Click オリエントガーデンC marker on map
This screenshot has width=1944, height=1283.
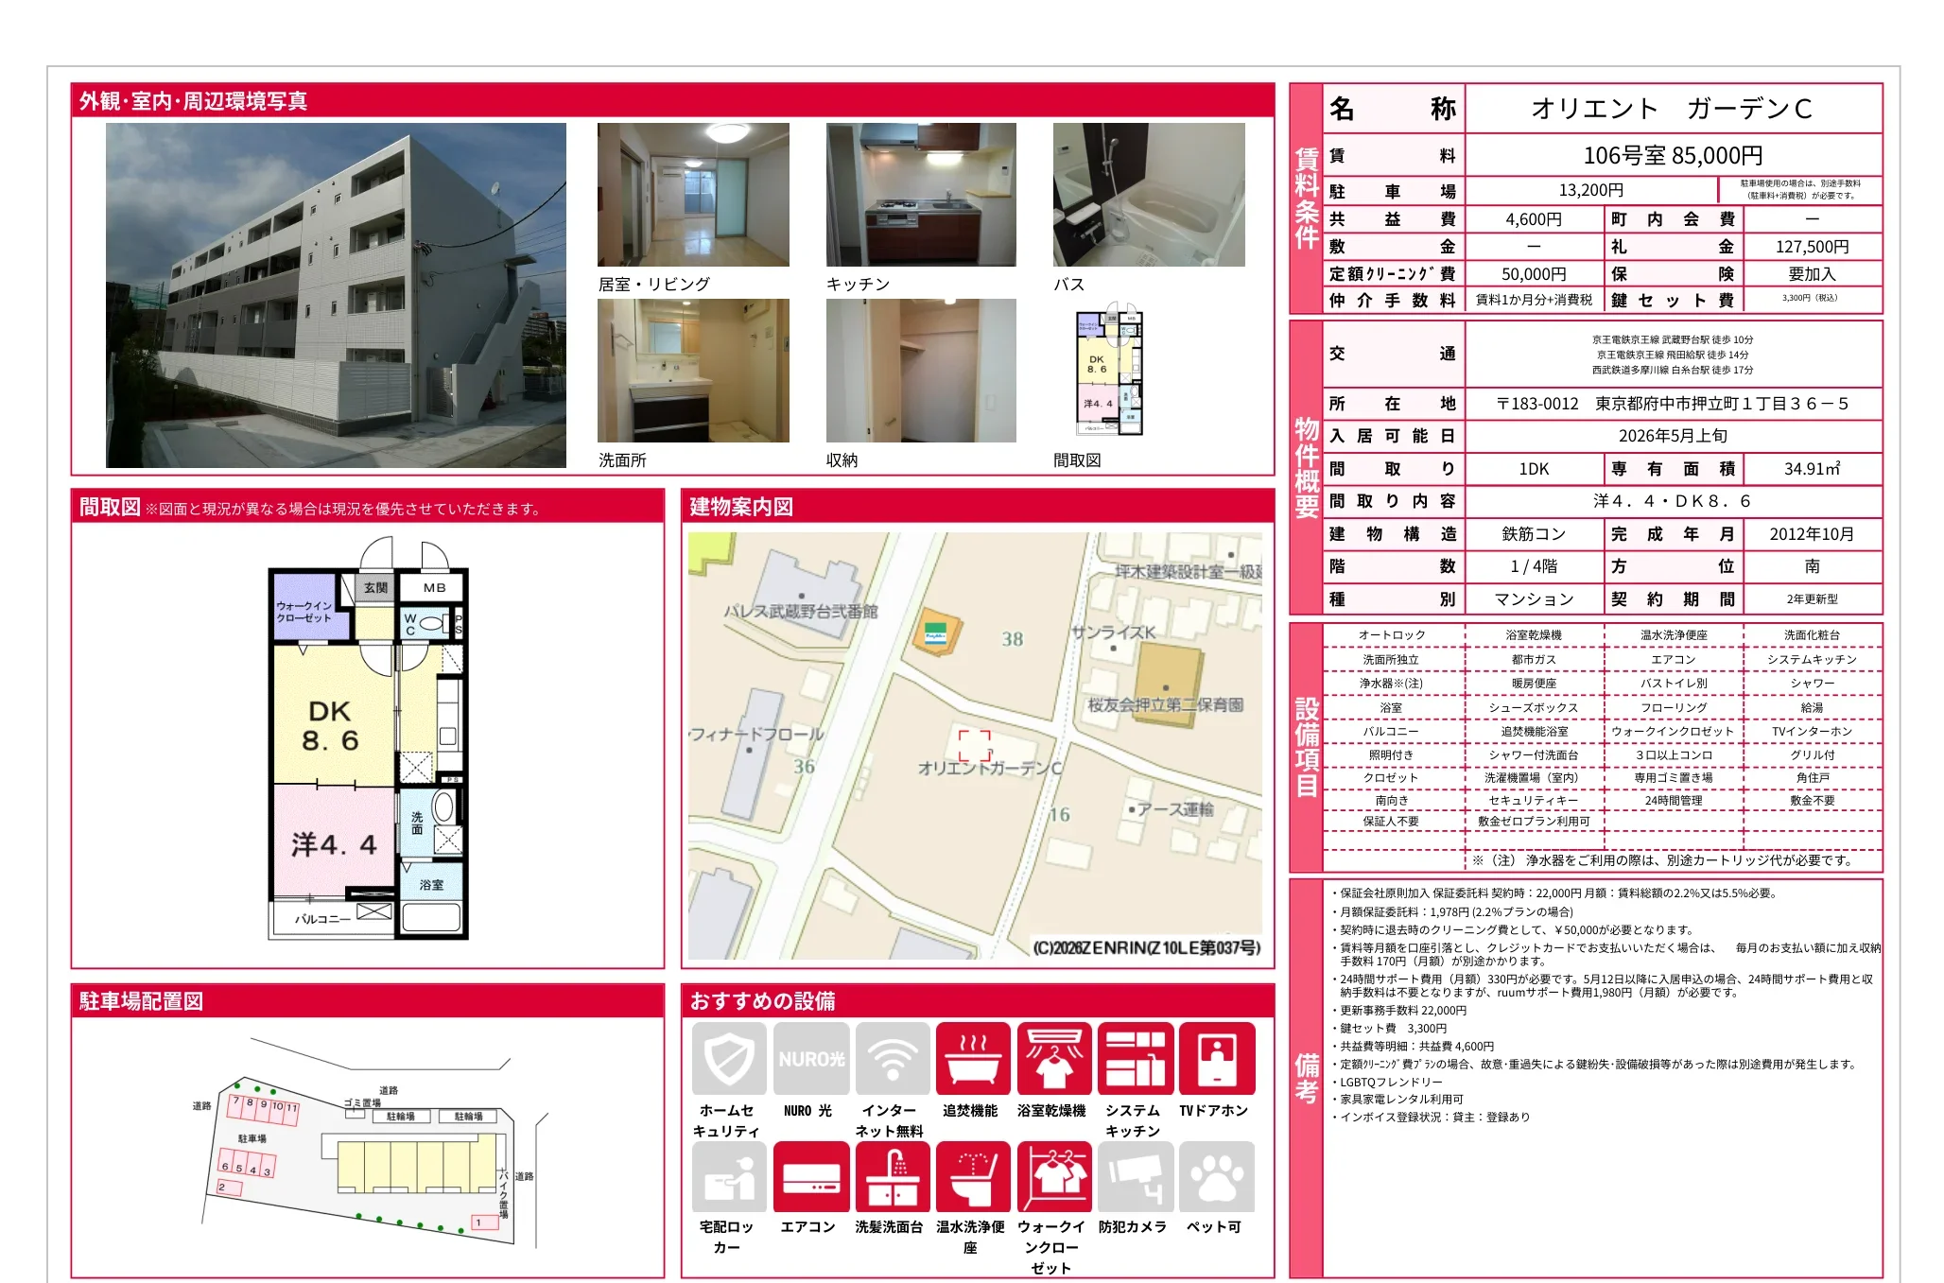click(x=975, y=745)
